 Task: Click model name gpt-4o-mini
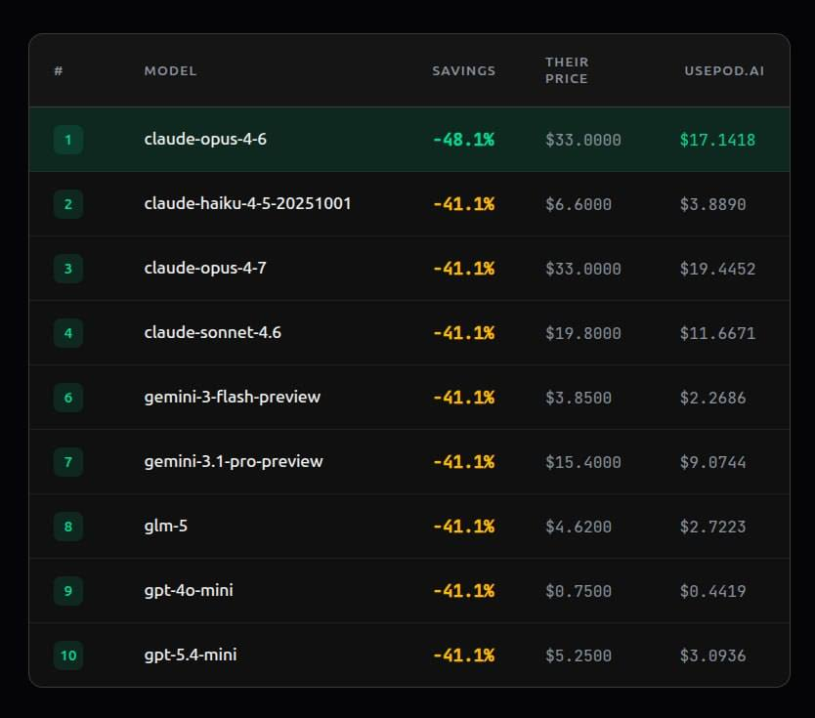189,591
